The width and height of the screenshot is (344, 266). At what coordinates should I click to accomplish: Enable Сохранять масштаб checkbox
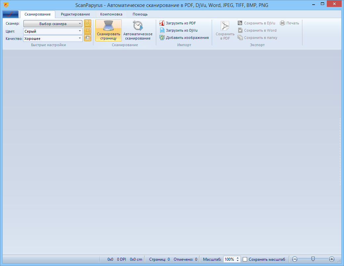point(245,259)
